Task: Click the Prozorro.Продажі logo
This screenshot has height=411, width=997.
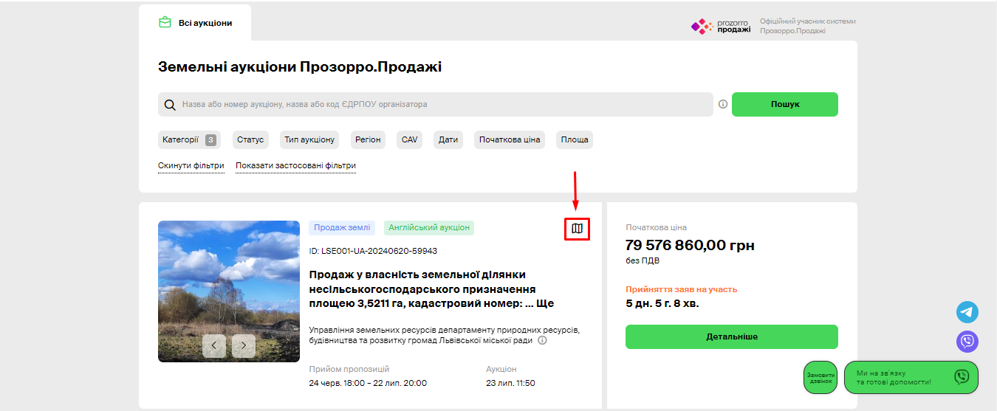Action: [x=721, y=27]
